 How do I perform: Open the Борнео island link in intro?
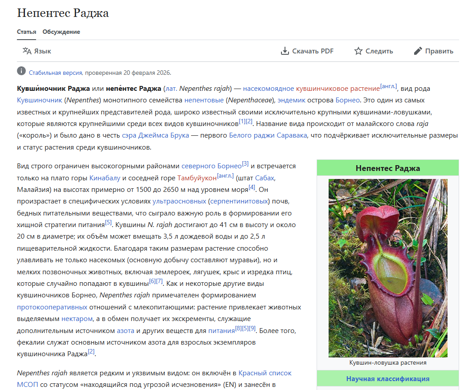point(347,100)
